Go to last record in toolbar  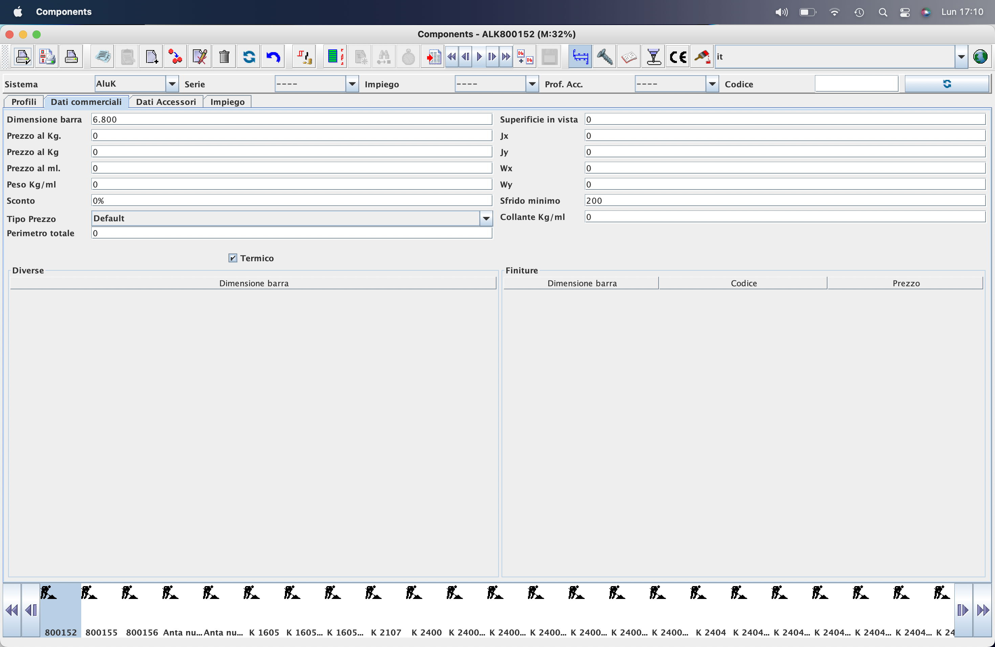tap(506, 57)
